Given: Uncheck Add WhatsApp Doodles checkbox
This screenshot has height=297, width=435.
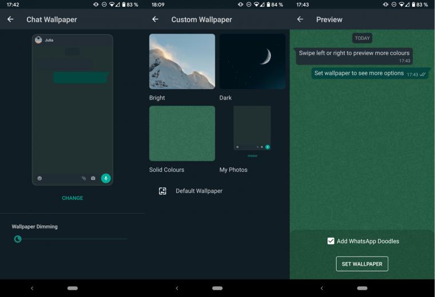Looking at the screenshot, I should click(x=331, y=241).
